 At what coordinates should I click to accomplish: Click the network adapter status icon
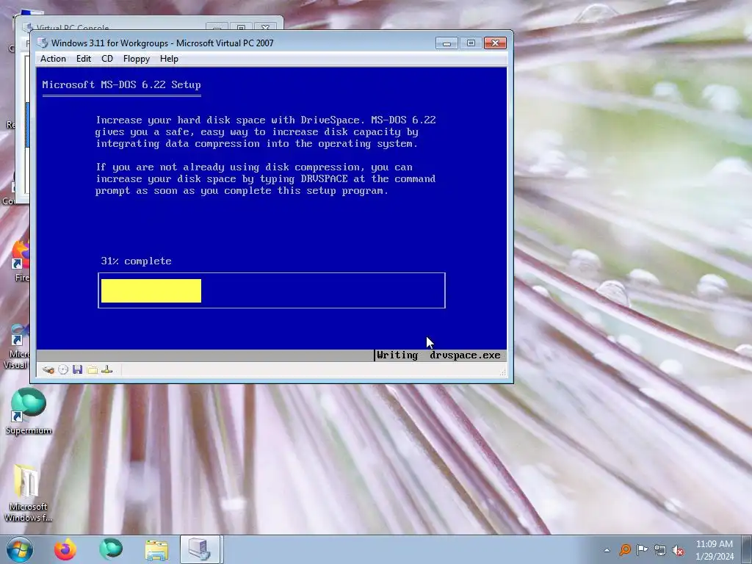coord(107,369)
